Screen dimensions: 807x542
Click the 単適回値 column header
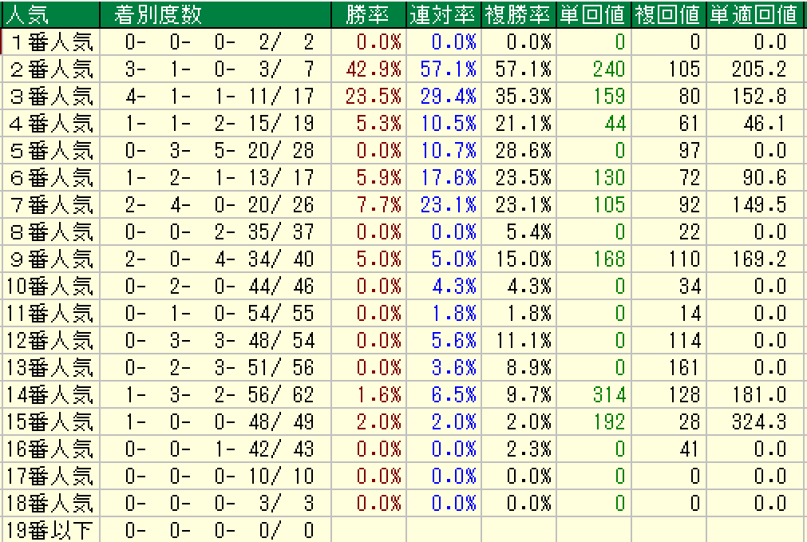(x=754, y=14)
